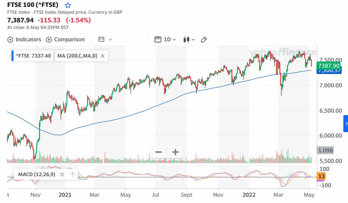Open the 1D interval selector
The image size is (348, 203).
(x=169, y=40)
